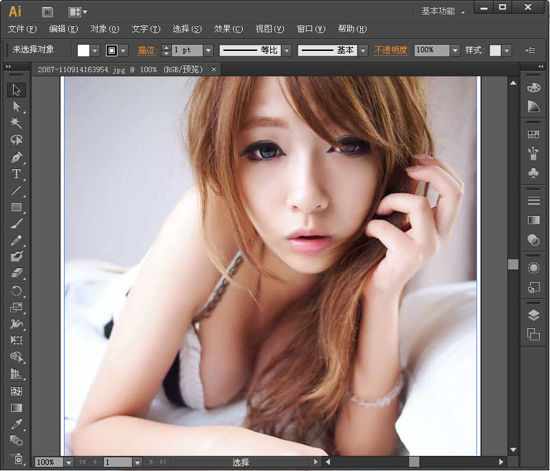Select the Magic Wand tool

click(x=16, y=122)
